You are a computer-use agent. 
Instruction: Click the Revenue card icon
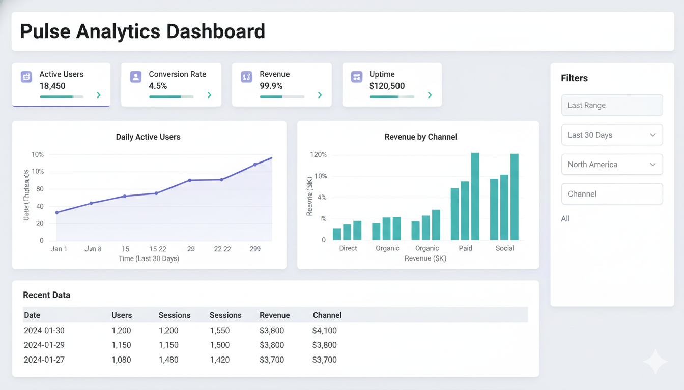pyautogui.click(x=247, y=77)
